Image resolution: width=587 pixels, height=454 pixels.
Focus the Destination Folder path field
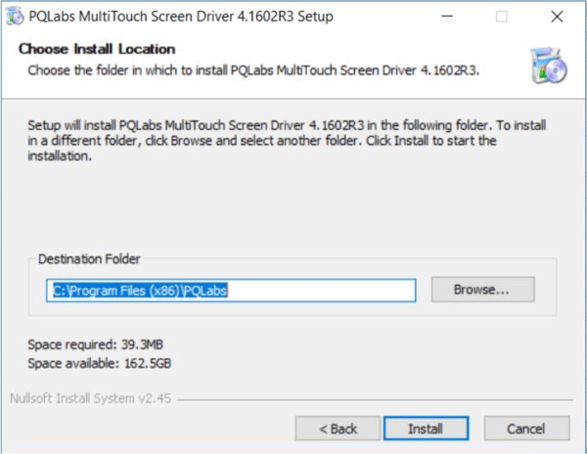(x=231, y=291)
